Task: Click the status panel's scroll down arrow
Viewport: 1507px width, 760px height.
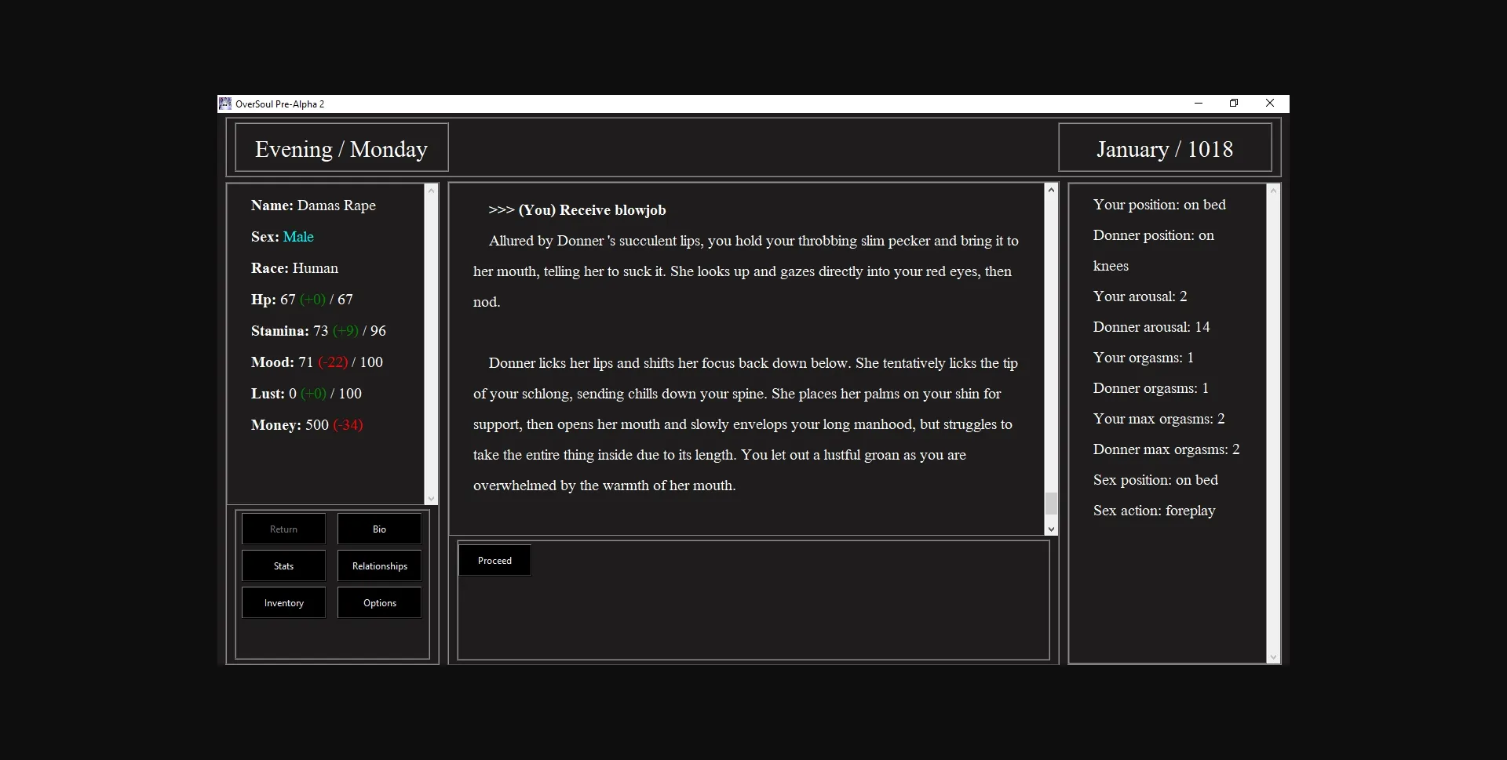Action: (1273, 657)
